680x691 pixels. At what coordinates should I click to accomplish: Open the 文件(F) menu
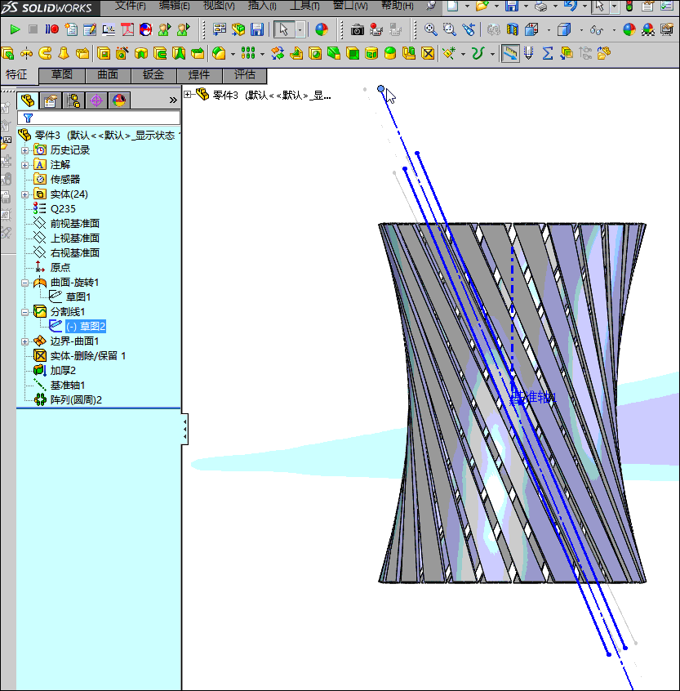(x=131, y=6)
